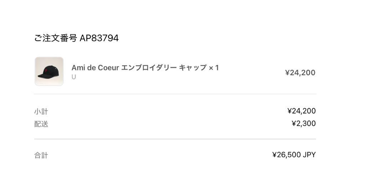Click the 合計 total label
Viewport: 385px width, 181px height.
(41, 155)
